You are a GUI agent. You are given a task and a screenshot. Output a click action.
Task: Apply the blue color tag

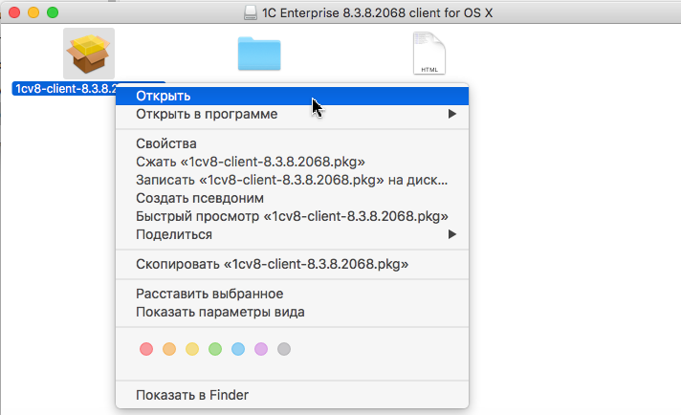point(238,349)
